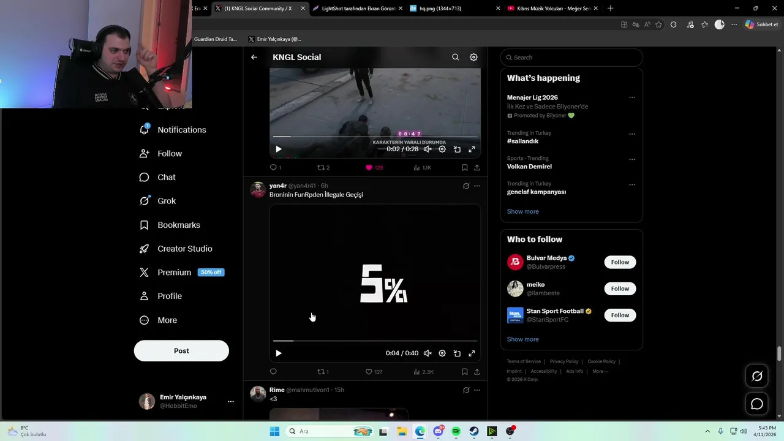View analytics showing 2.3K views
This screenshot has width=784, height=441.
point(423,371)
